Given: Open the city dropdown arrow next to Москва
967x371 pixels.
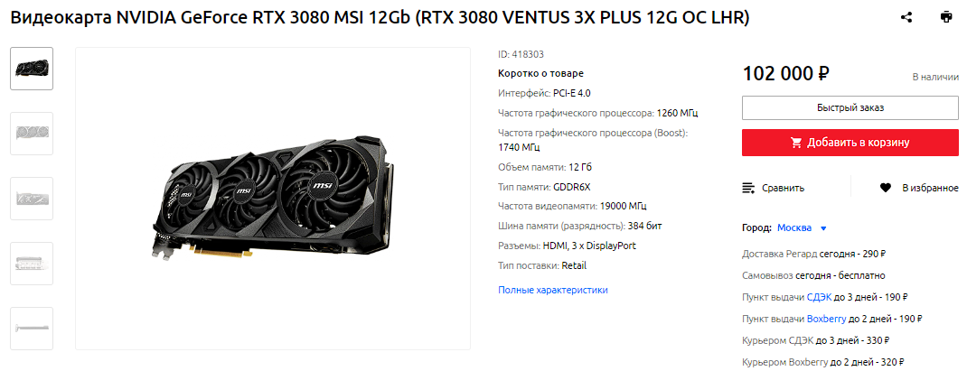Looking at the screenshot, I should 823,228.
